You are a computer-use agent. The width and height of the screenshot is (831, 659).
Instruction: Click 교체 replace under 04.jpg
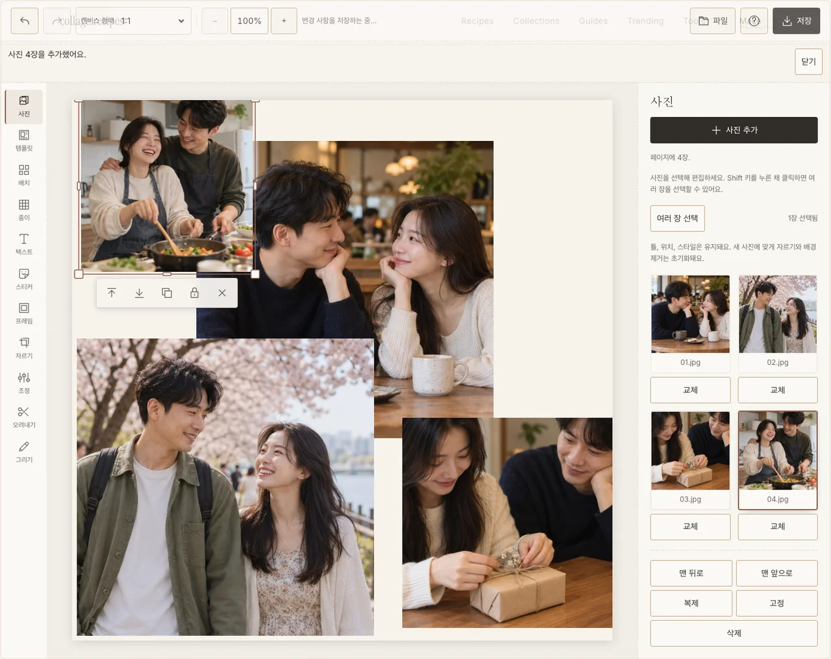778,527
